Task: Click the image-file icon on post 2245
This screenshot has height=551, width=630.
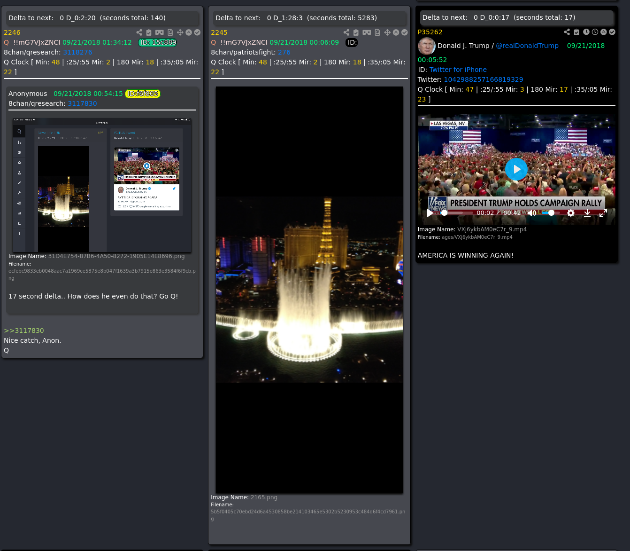Action: pos(377,32)
